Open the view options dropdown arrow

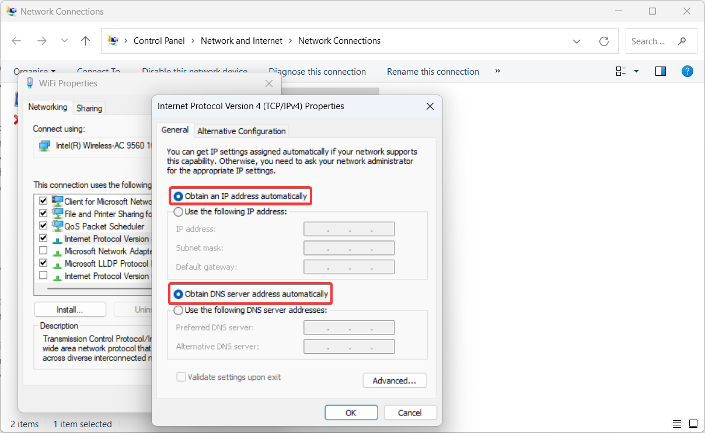(x=636, y=71)
